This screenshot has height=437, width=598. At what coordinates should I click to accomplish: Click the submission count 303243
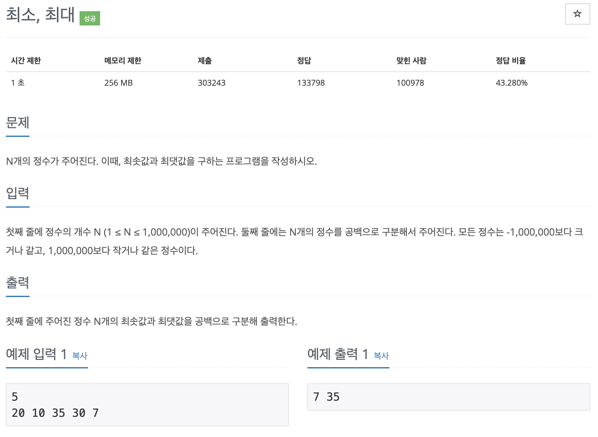click(212, 83)
